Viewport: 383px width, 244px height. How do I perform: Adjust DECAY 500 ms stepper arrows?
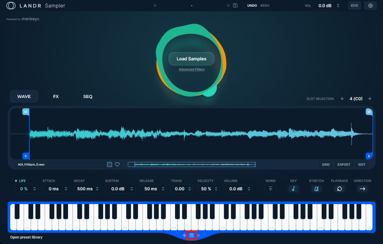click(x=97, y=189)
